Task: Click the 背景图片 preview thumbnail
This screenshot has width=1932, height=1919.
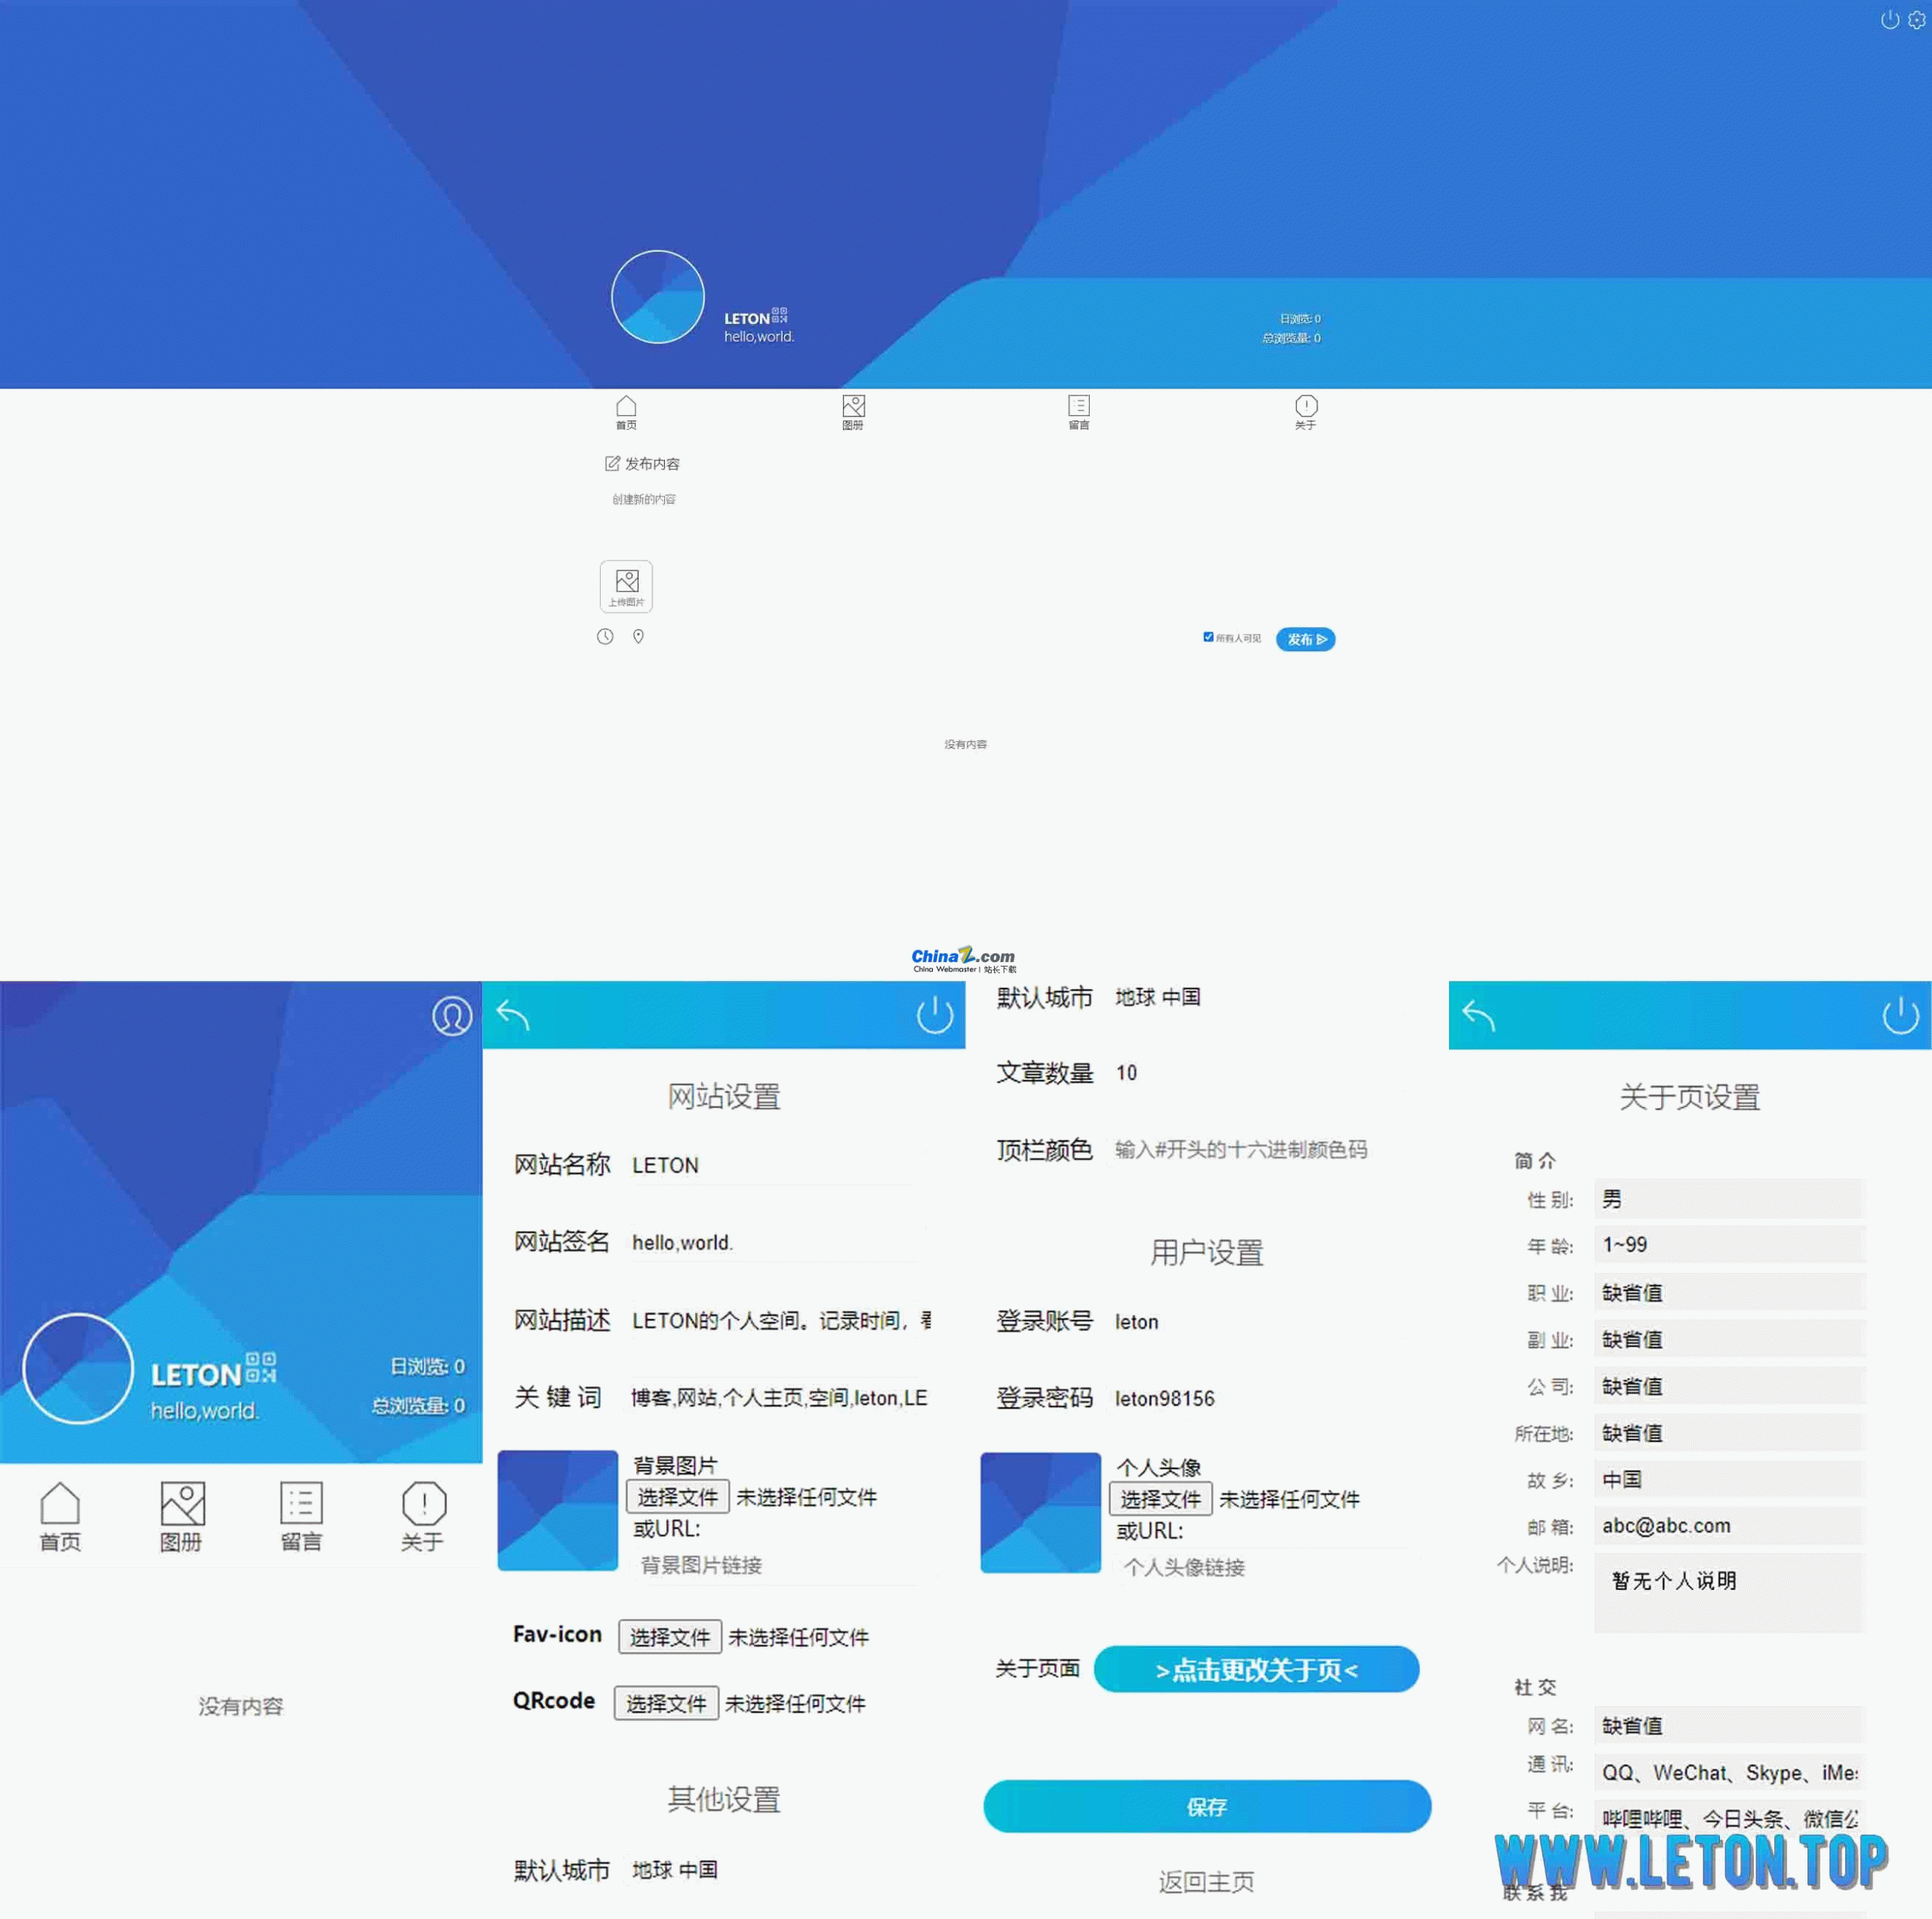Action: click(x=558, y=1510)
